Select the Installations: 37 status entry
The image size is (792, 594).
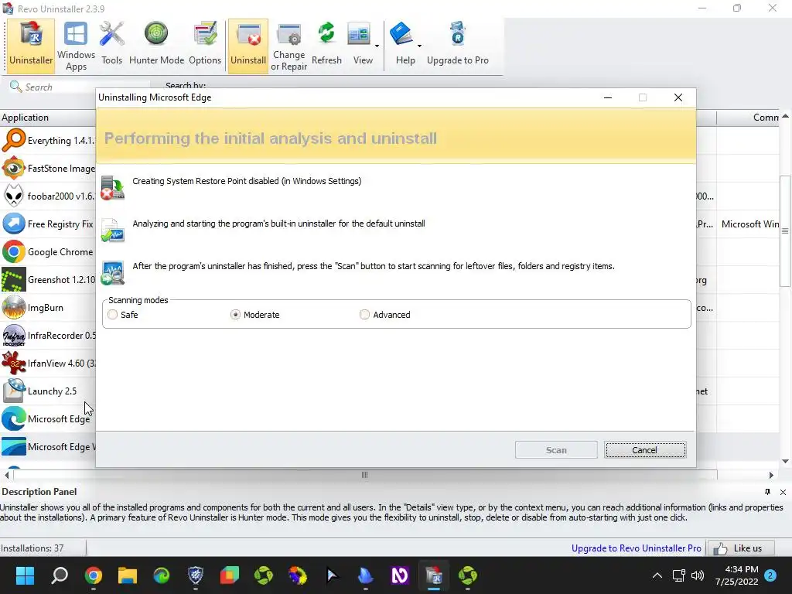(x=32, y=548)
